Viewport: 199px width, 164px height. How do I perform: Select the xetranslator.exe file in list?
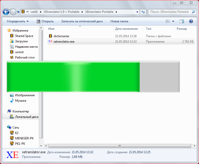coord(64,42)
